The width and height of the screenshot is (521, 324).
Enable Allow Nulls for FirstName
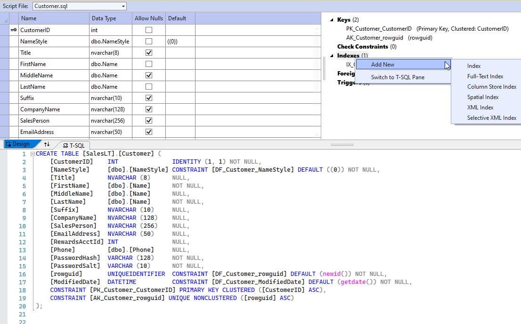(148, 64)
